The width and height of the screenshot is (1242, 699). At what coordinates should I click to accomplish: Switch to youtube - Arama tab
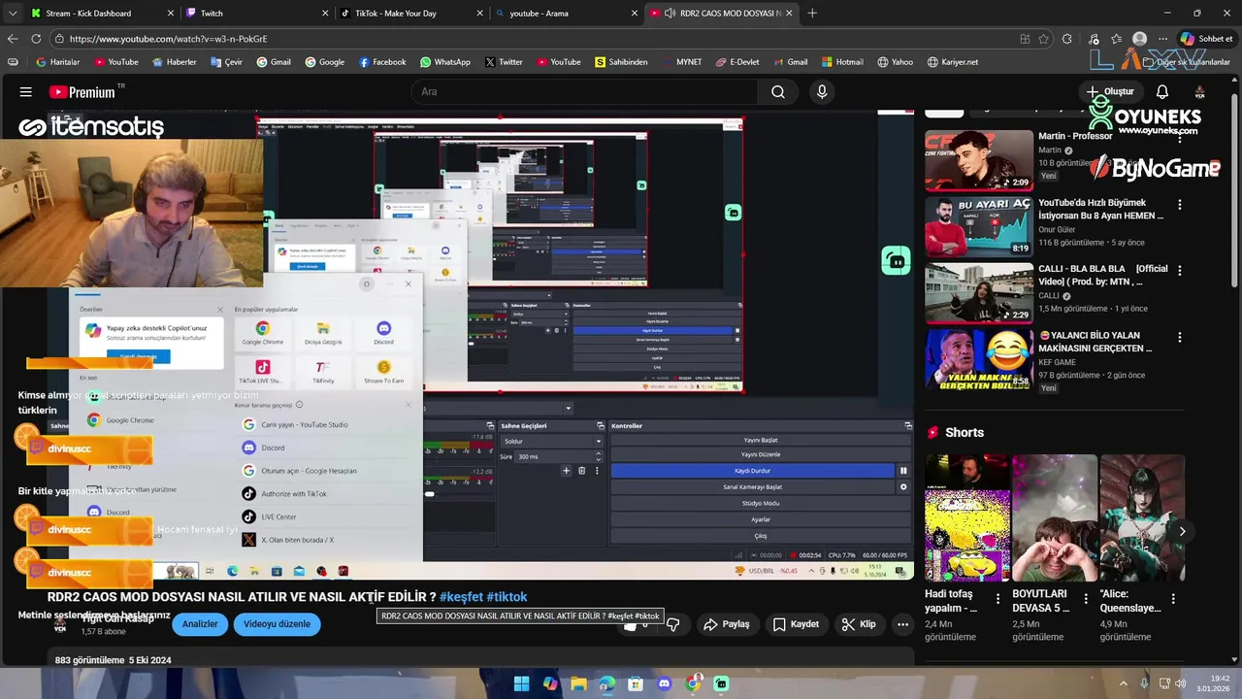[x=567, y=14]
